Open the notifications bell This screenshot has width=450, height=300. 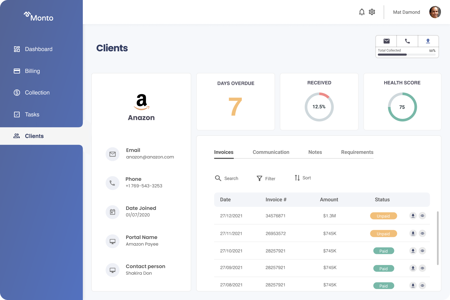[x=362, y=12]
